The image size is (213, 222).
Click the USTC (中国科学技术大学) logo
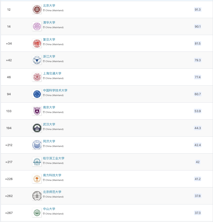tap(37, 94)
